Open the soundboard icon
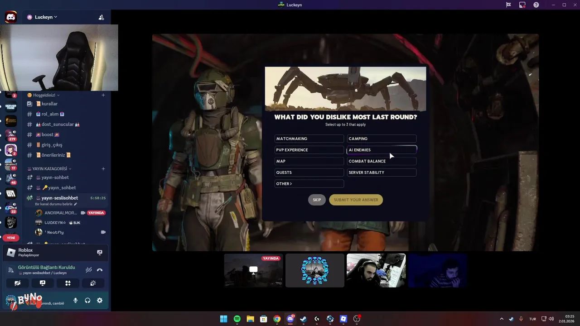 93,283
